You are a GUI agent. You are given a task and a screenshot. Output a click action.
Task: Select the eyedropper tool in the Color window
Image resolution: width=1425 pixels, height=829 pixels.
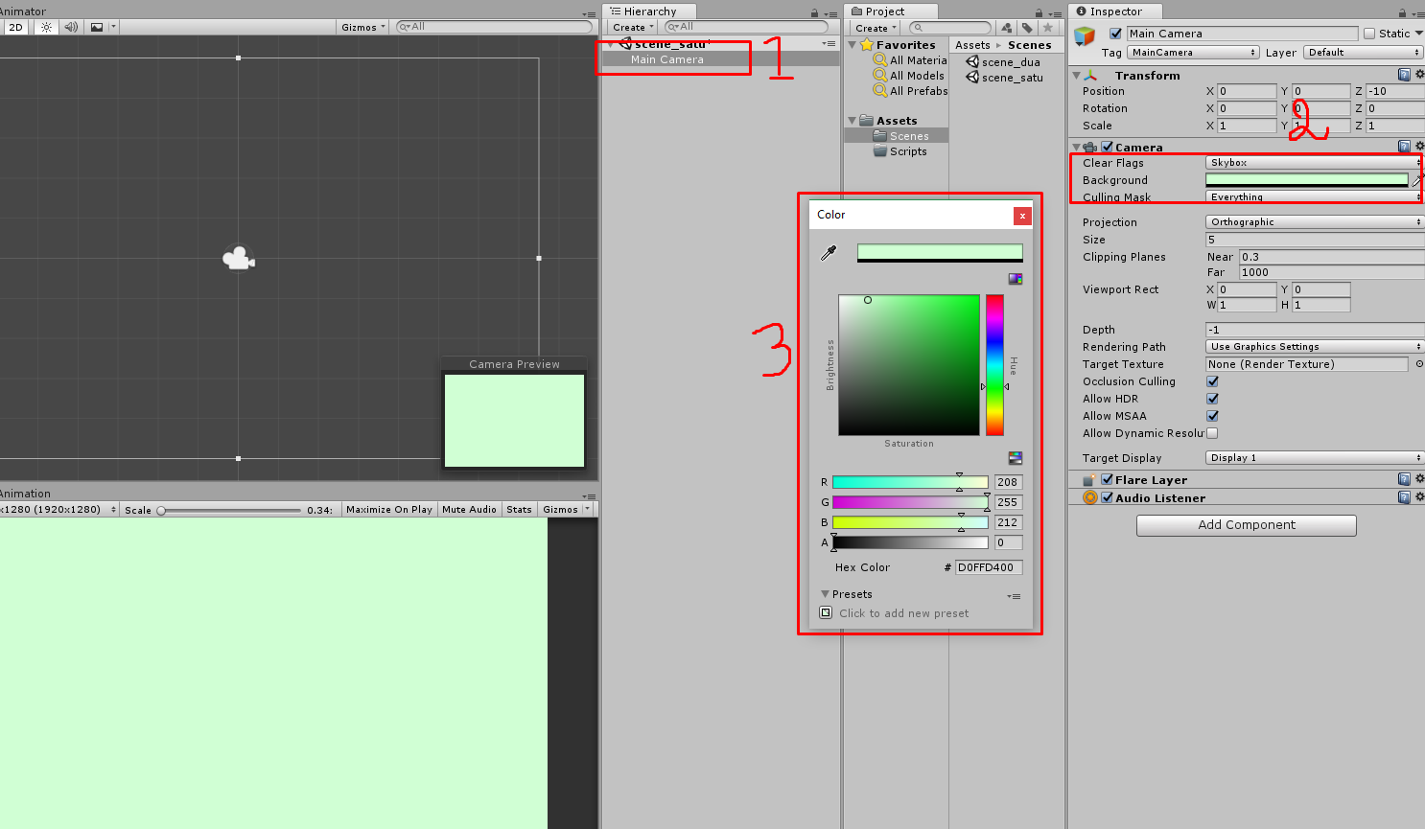pos(829,252)
